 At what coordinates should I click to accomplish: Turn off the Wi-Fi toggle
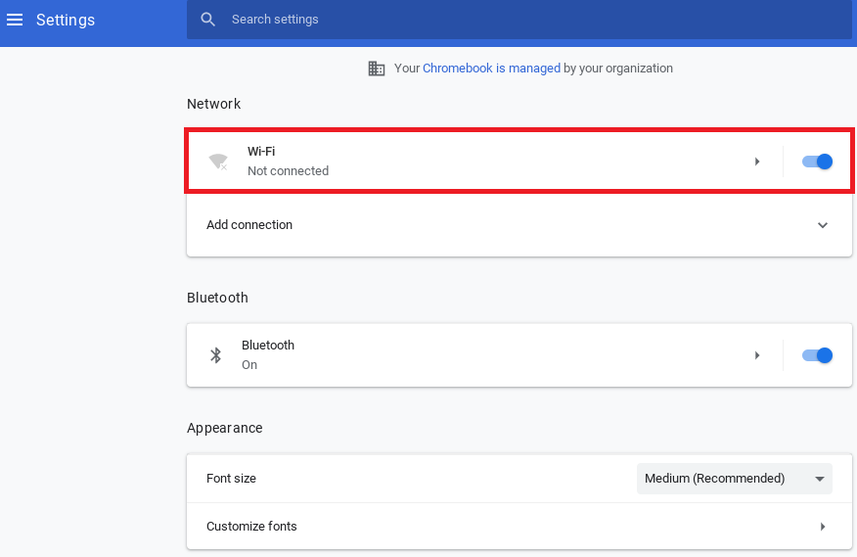(x=817, y=162)
